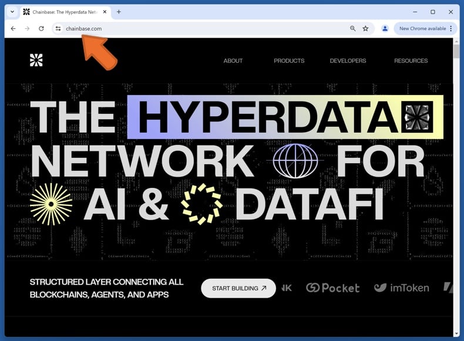Click the START BUILDING button
The width and height of the screenshot is (464, 341).
(x=238, y=288)
